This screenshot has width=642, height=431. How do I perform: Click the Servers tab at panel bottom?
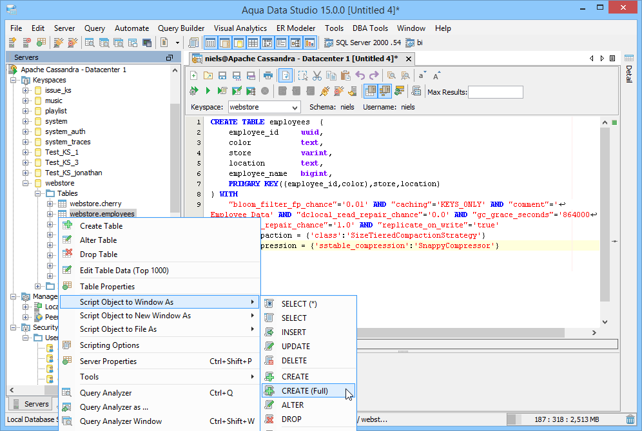coord(31,404)
